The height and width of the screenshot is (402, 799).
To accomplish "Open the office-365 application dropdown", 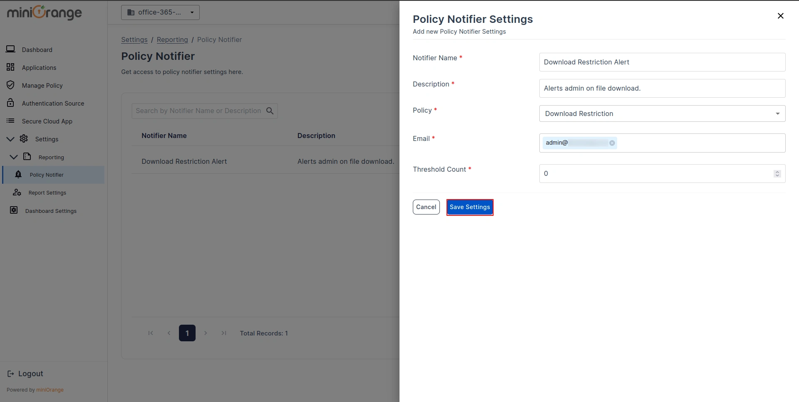I will click(x=160, y=12).
